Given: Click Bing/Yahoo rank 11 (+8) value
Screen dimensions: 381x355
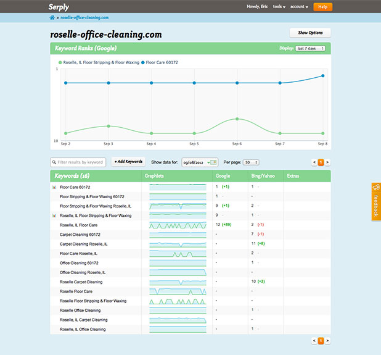Looking at the screenshot, I should 258,243.
